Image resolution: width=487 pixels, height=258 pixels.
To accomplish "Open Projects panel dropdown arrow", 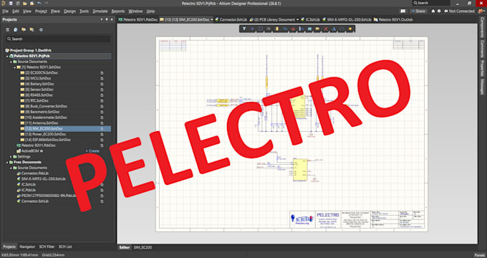I will click(x=101, y=19).
